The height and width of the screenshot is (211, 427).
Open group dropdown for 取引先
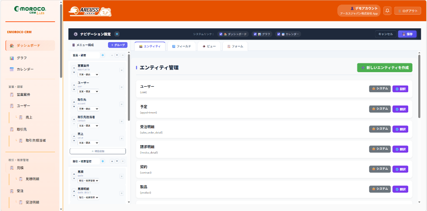pyautogui.click(x=88, y=109)
